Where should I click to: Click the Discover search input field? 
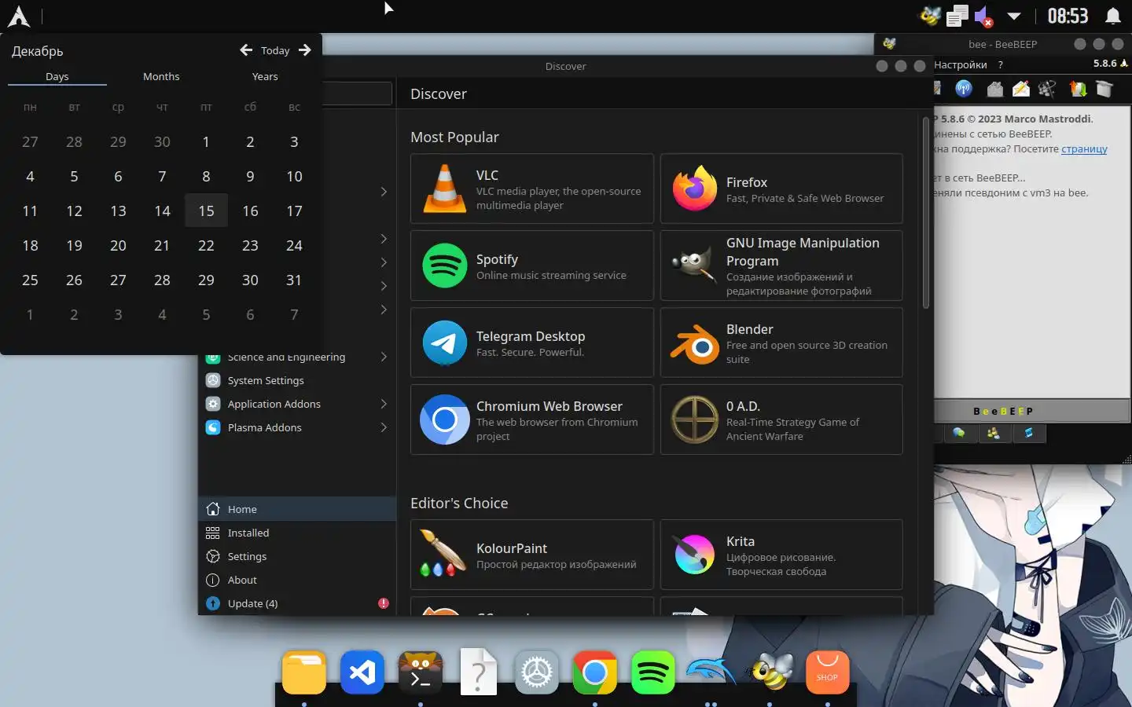pos(358,93)
